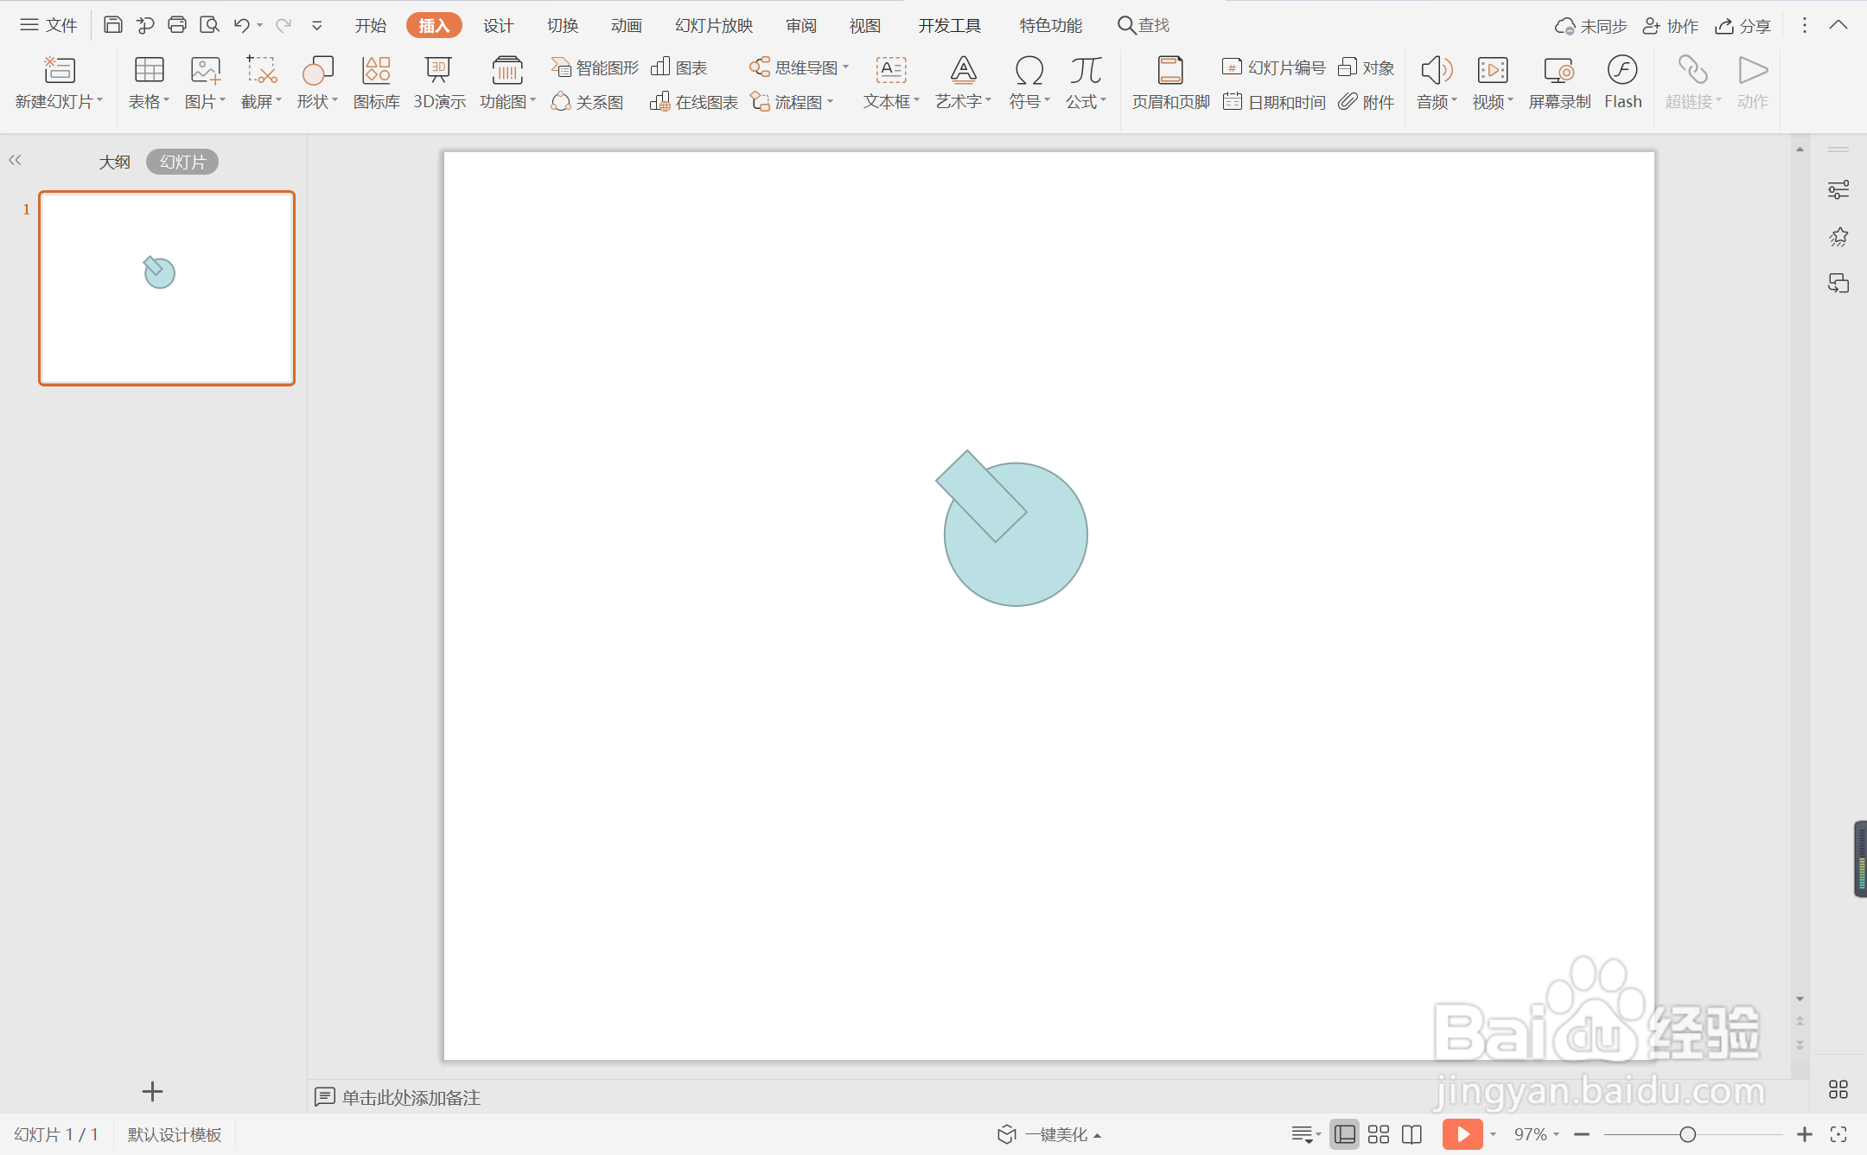Click the zoom slider handle
The image size is (1867, 1155).
pyautogui.click(x=1687, y=1134)
